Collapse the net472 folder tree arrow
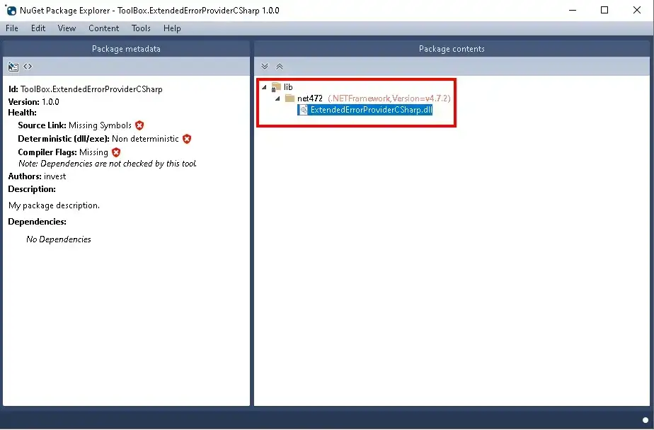The width and height of the screenshot is (654, 430). click(x=277, y=98)
